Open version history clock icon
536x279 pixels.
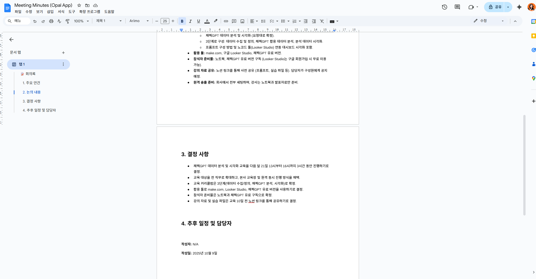pos(444,7)
